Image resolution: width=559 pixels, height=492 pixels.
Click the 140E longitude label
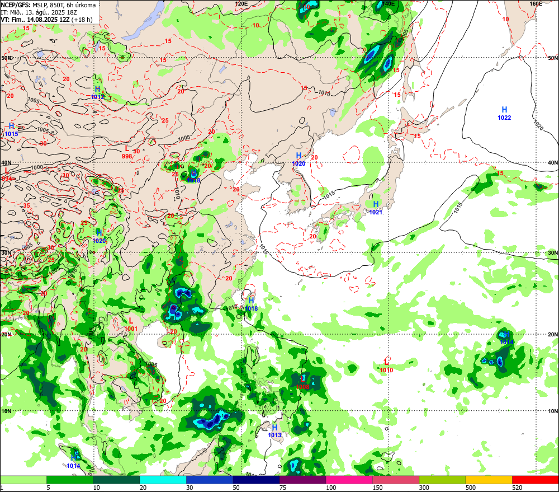tap(389, 3)
